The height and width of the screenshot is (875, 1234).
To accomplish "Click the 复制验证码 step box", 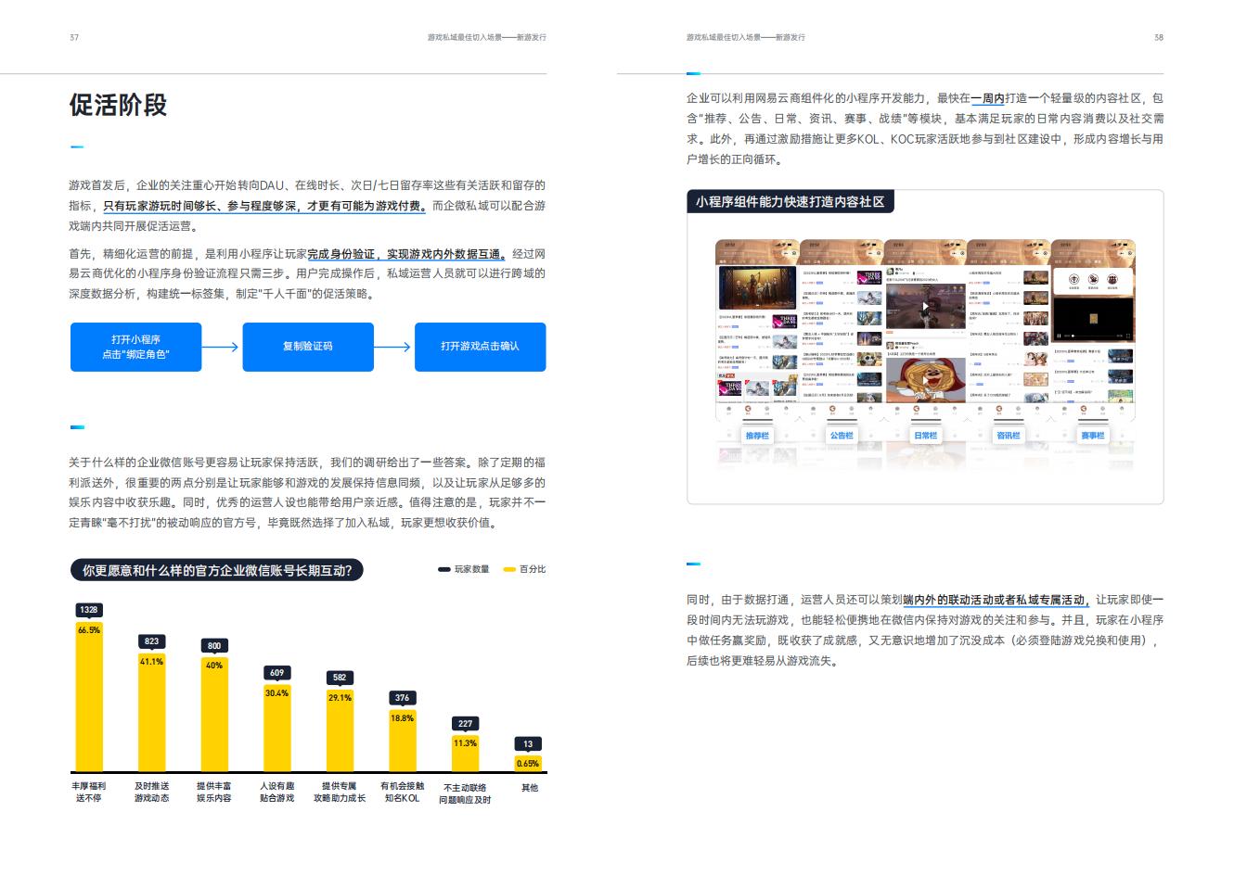I will click(x=308, y=347).
